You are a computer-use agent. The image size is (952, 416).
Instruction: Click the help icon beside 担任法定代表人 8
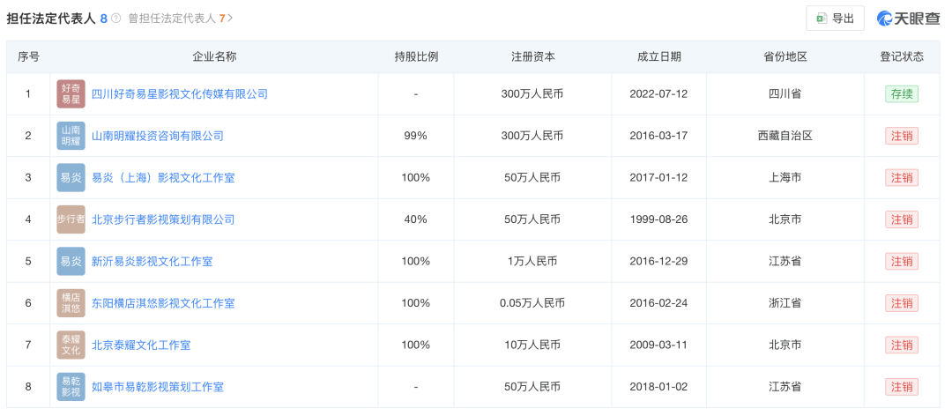[116, 19]
